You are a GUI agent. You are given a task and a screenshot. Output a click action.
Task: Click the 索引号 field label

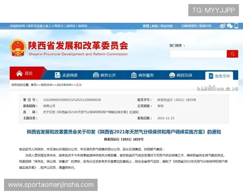coord(30,100)
